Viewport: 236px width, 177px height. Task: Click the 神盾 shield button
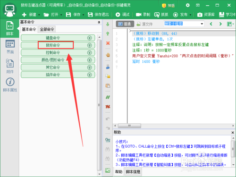tap(168, 6)
